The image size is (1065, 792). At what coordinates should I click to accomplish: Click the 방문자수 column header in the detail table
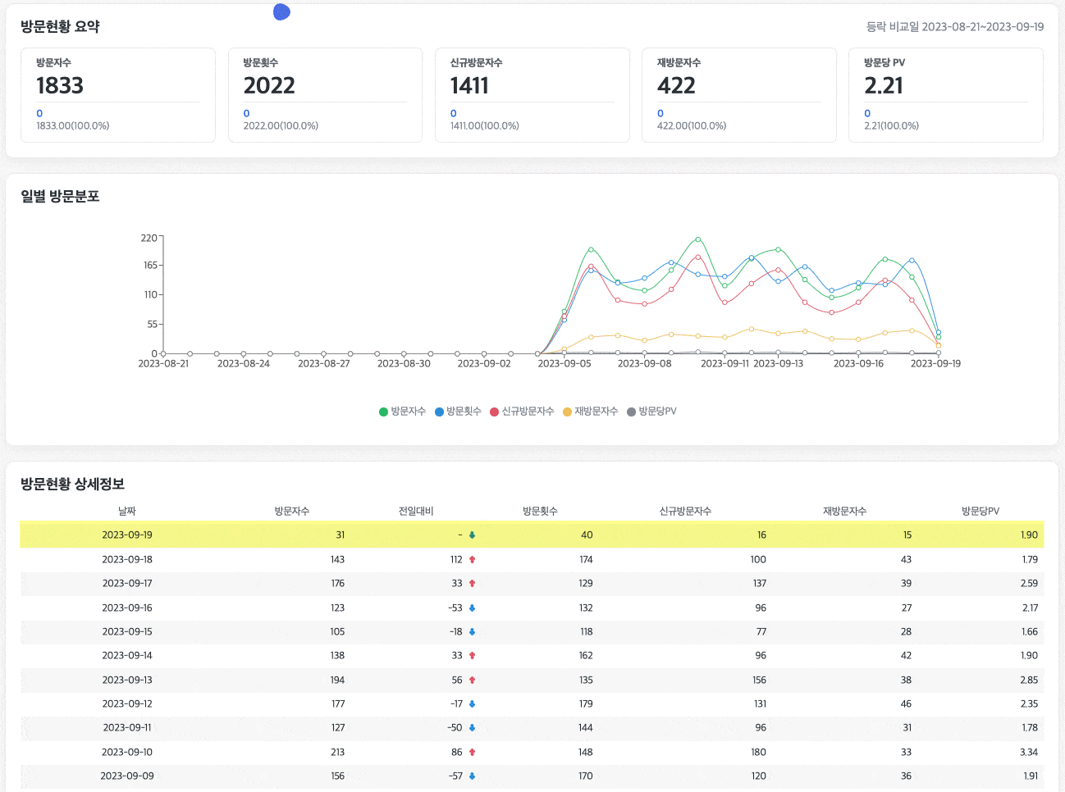click(x=291, y=511)
